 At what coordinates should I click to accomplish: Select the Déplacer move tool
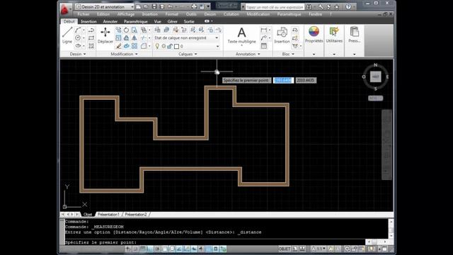105,35
